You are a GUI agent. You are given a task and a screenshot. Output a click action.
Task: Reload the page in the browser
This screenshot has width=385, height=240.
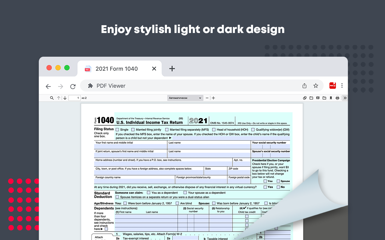coord(73,86)
